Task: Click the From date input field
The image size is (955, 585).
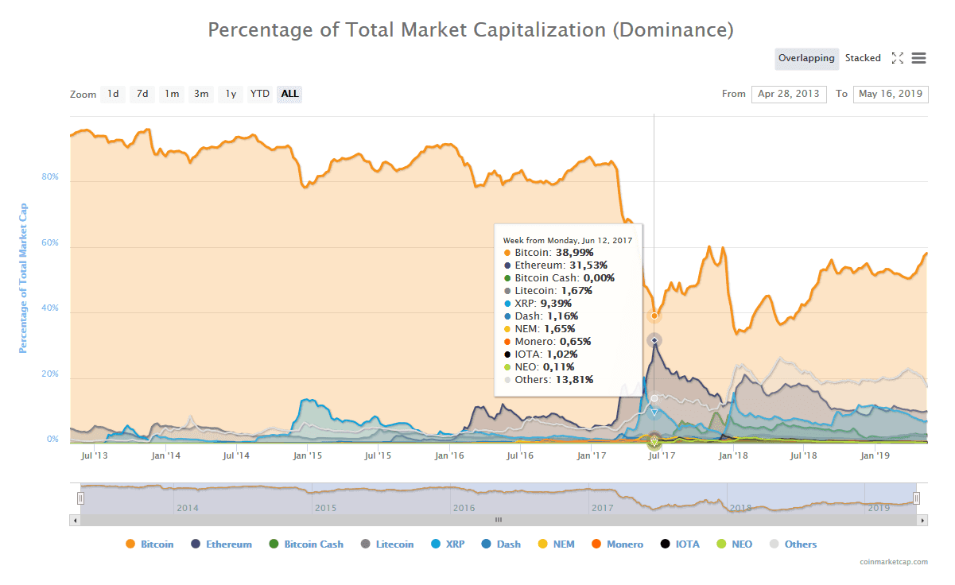Action: click(788, 94)
